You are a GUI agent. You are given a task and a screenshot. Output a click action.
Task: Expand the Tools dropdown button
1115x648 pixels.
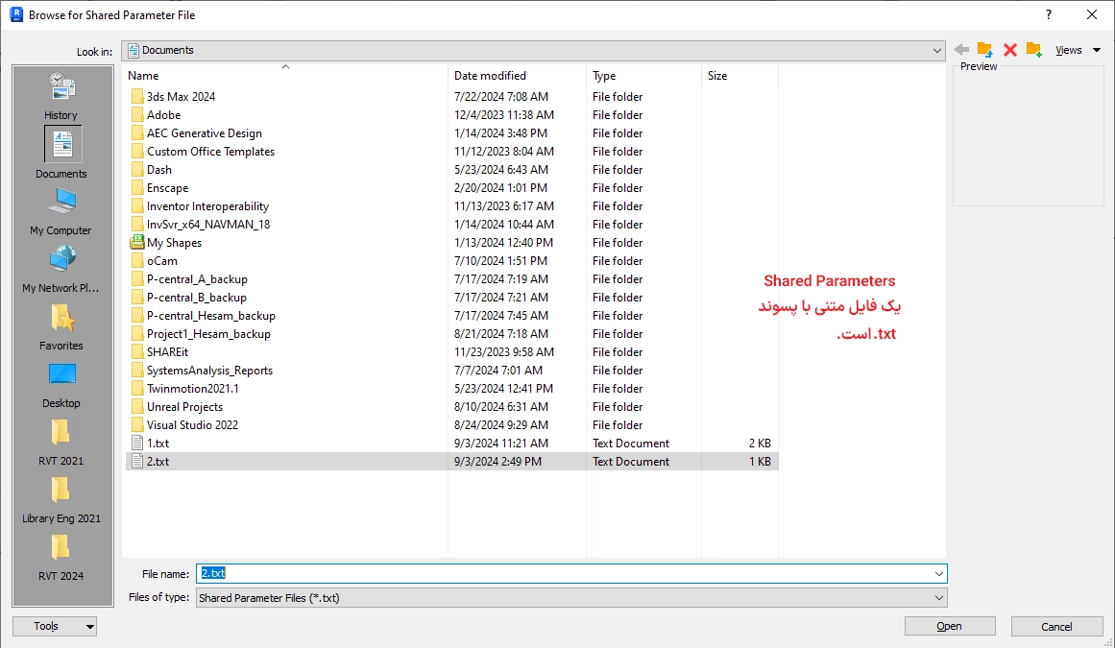54,626
